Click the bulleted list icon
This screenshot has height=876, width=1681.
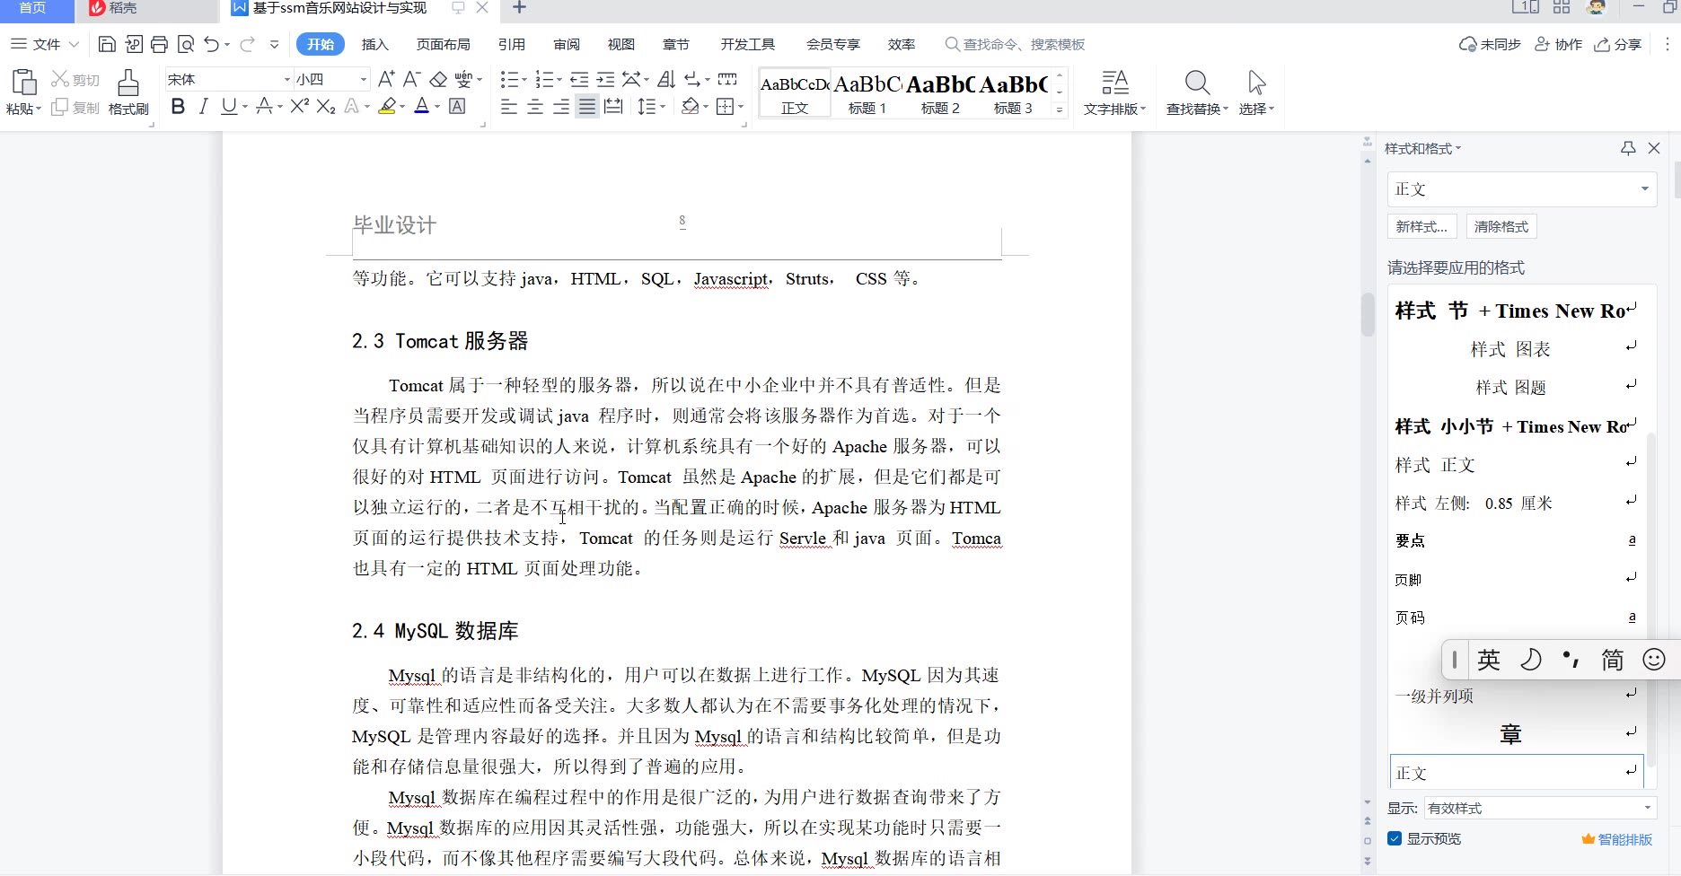click(509, 79)
